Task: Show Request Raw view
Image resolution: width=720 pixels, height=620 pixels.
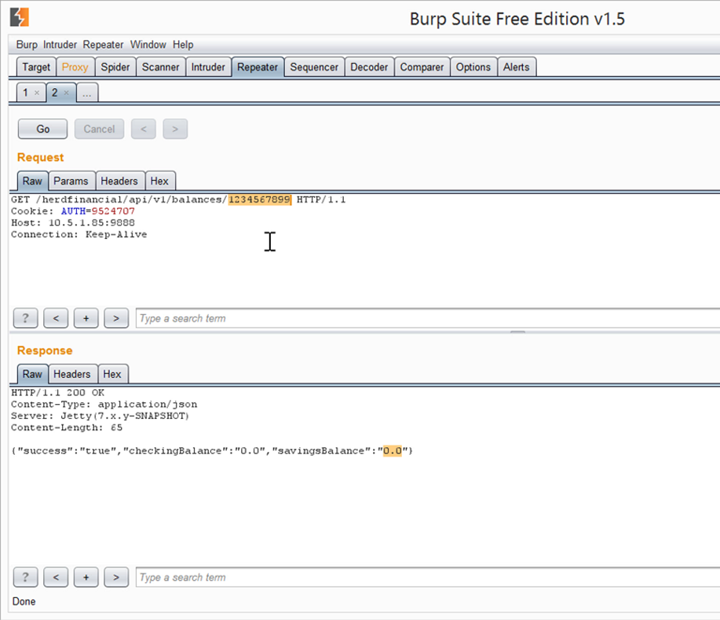Action: (x=32, y=181)
